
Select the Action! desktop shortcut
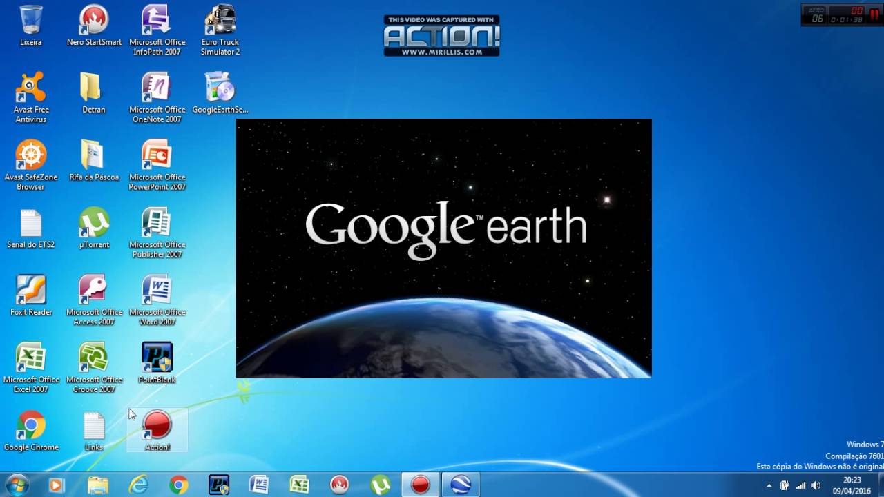pos(157,431)
